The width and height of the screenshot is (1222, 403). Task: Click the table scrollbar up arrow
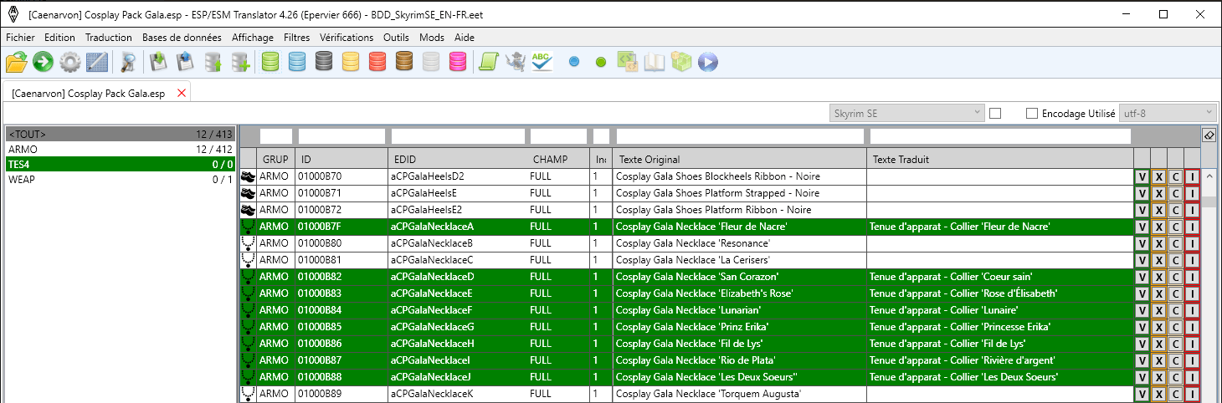pyautogui.click(x=1209, y=176)
